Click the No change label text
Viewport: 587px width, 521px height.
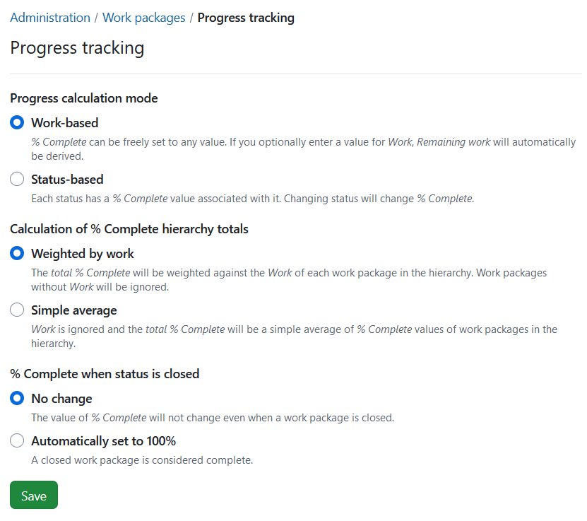[61, 398]
